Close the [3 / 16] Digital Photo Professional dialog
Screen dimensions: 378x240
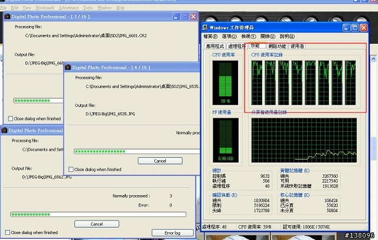[193, 17]
